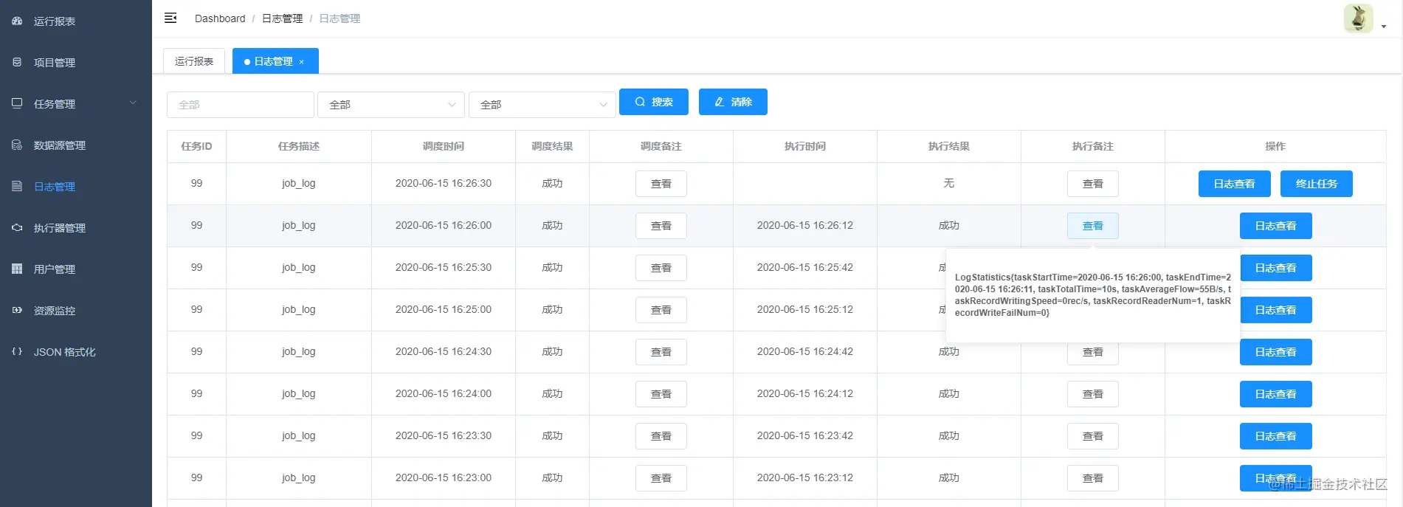The height and width of the screenshot is (507, 1403).
Task: Collapse sidebar using the hamburger icon
Action: point(170,18)
